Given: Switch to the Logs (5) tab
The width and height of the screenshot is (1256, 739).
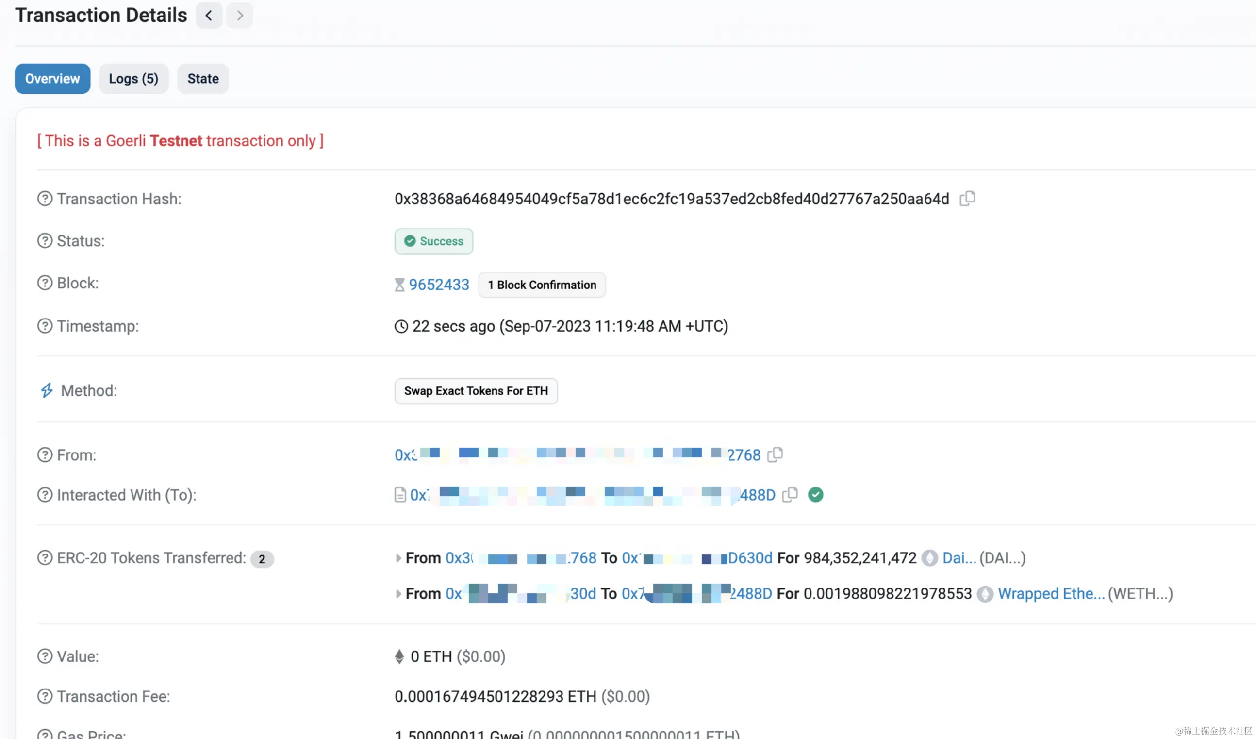Looking at the screenshot, I should click(133, 79).
